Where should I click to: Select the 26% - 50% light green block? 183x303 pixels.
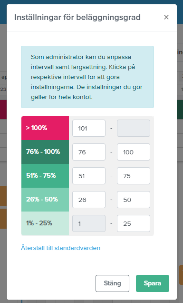click(45, 200)
